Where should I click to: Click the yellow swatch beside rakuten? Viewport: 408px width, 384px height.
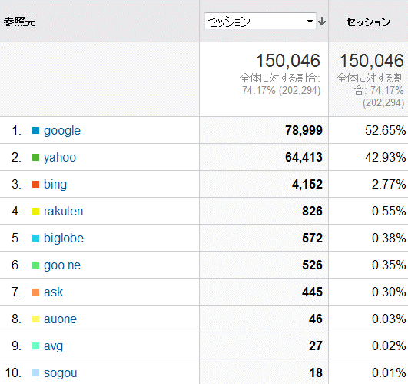(35, 212)
